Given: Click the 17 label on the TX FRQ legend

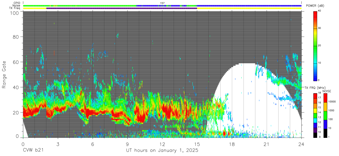Looking at the screenshot, I should point(319,98).
